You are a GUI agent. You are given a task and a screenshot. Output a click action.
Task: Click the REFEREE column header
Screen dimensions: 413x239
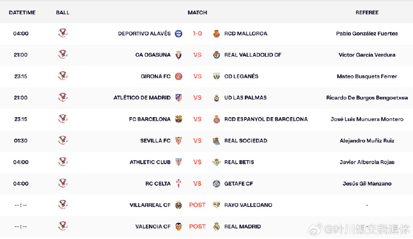coord(367,12)
